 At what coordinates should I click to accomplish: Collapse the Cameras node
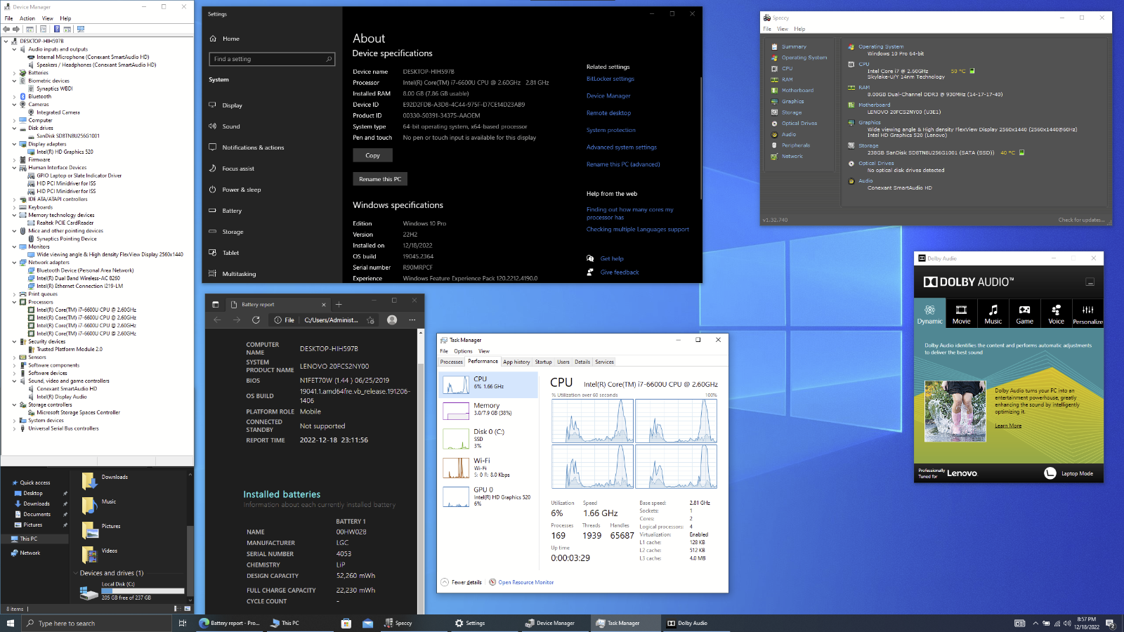pyautogui.click(x=14, y=105)
